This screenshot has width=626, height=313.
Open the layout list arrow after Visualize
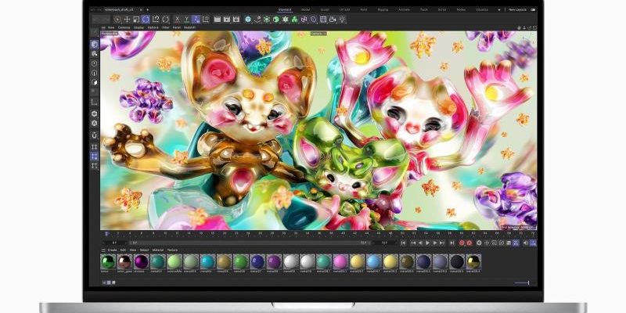tap(498, 9)
